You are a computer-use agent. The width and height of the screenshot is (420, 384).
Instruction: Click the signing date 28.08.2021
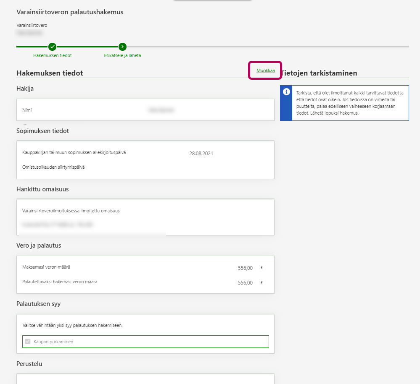point(201,154)
